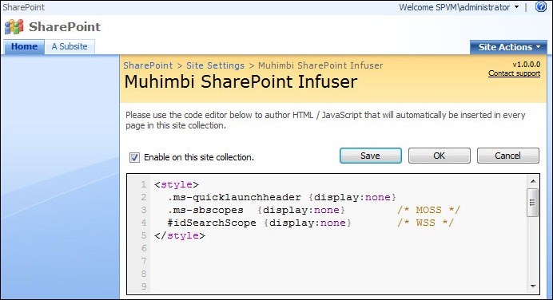Image resolution: width=553 pixels, height=300 pixels.
Task: Expand the Welcome SPVM\administrator menu
Action: tap(459, 7)
